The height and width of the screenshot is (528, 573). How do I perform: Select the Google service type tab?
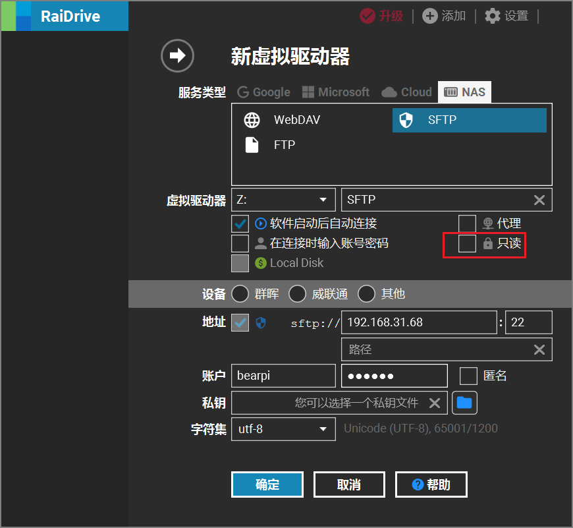(x=264, y=92)
